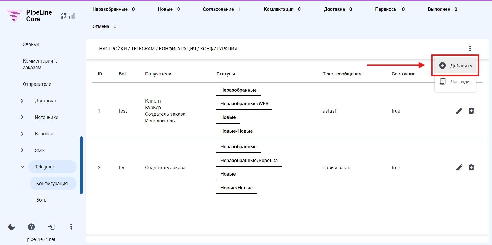Click the refresh sync icon near logo
The height and width of the screenshot is (245, 492).
tap(63, 16)
